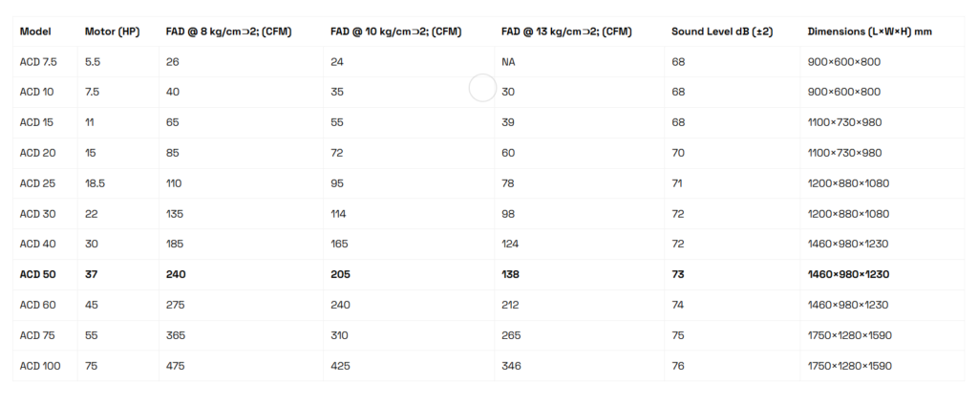
Task: Click the ACD 25 model cell
Action: coord(36,183)
